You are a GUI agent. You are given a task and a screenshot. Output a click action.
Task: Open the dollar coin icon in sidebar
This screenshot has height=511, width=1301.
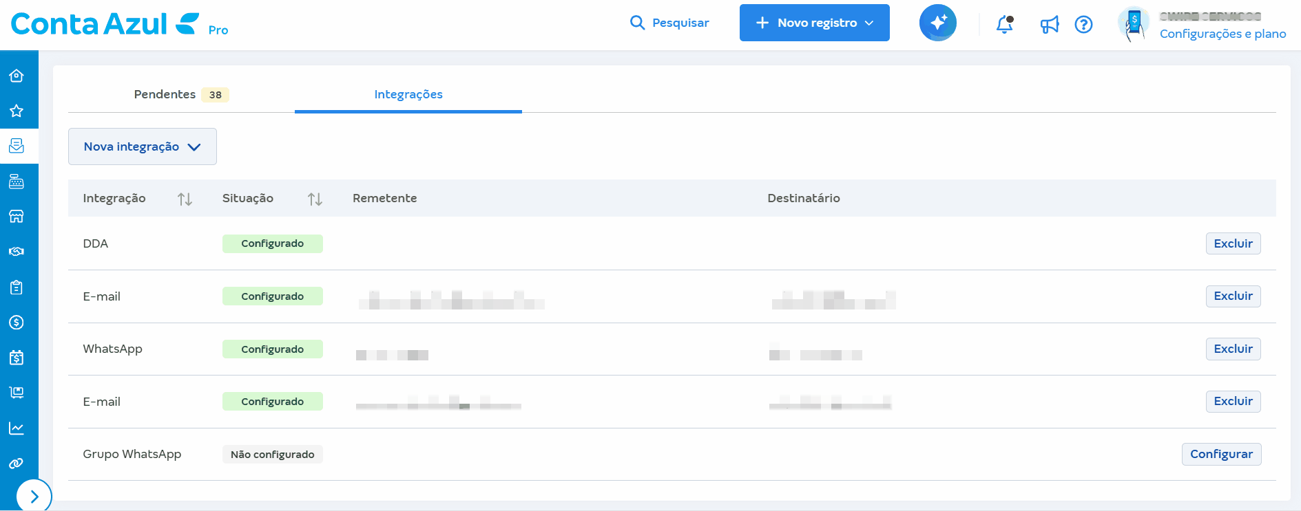pyautogui.click(x=17, y=323)
